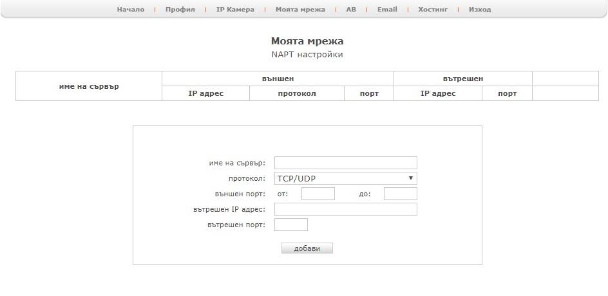
Task: Click the външен порт 'от' field
Action: click(318, 194)
